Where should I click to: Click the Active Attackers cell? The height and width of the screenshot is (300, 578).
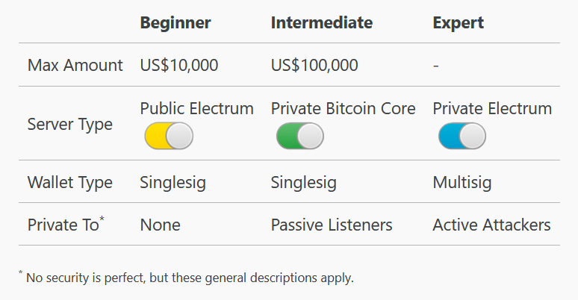pyautogui.click(x=491, y=225)
